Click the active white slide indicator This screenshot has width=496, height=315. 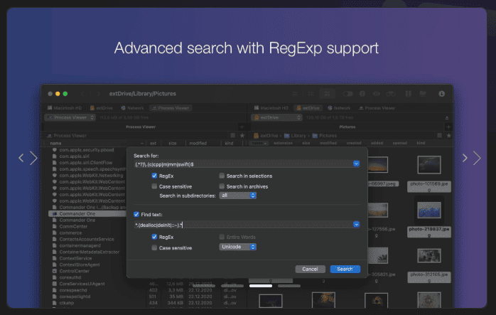pos(261,286)
